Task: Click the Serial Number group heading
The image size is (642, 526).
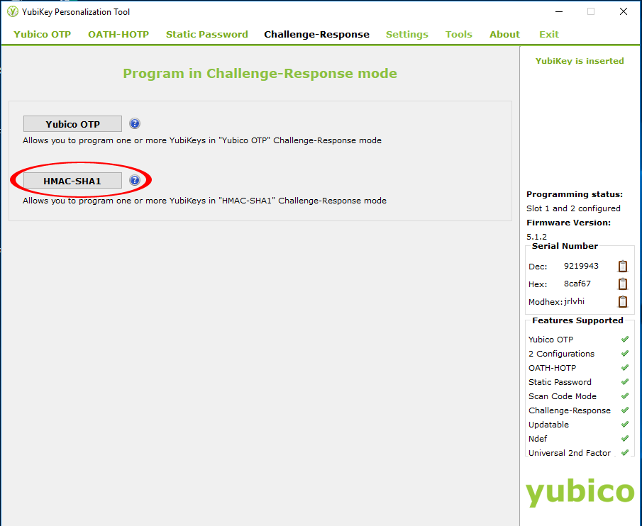Action: (565, 246)
